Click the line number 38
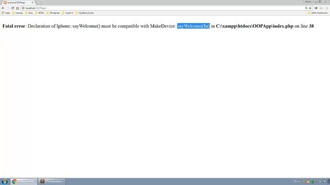Image resolution: width=330 pixels, height=185 pixels. click(x=311, y=26)
